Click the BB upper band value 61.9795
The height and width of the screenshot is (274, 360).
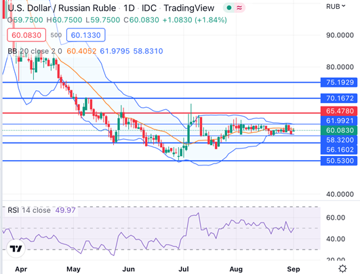(x=115, y=51)
